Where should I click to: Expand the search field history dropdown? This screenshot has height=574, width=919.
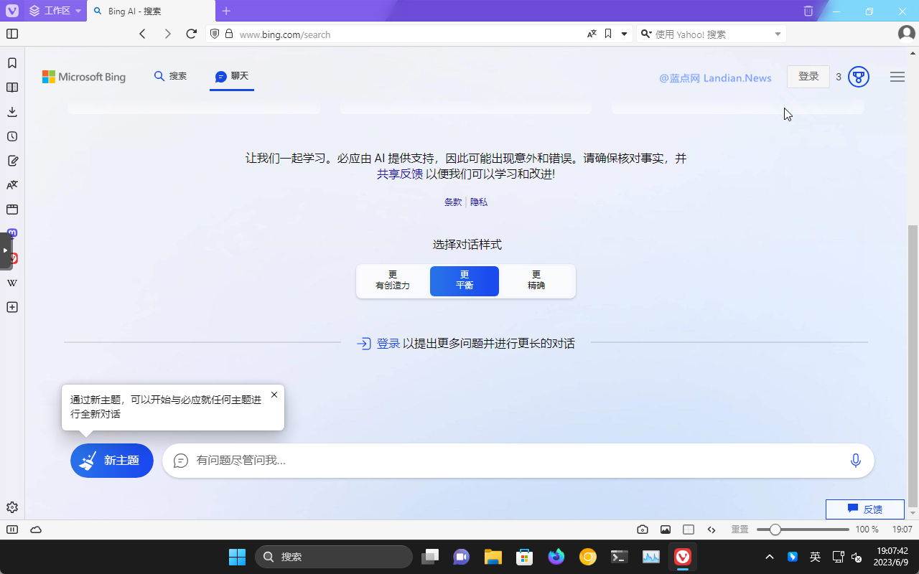coord(778,34)
